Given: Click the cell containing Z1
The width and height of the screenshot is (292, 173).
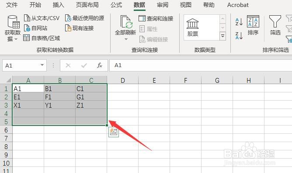Looking at the screenshot, I should coord(91,105).
